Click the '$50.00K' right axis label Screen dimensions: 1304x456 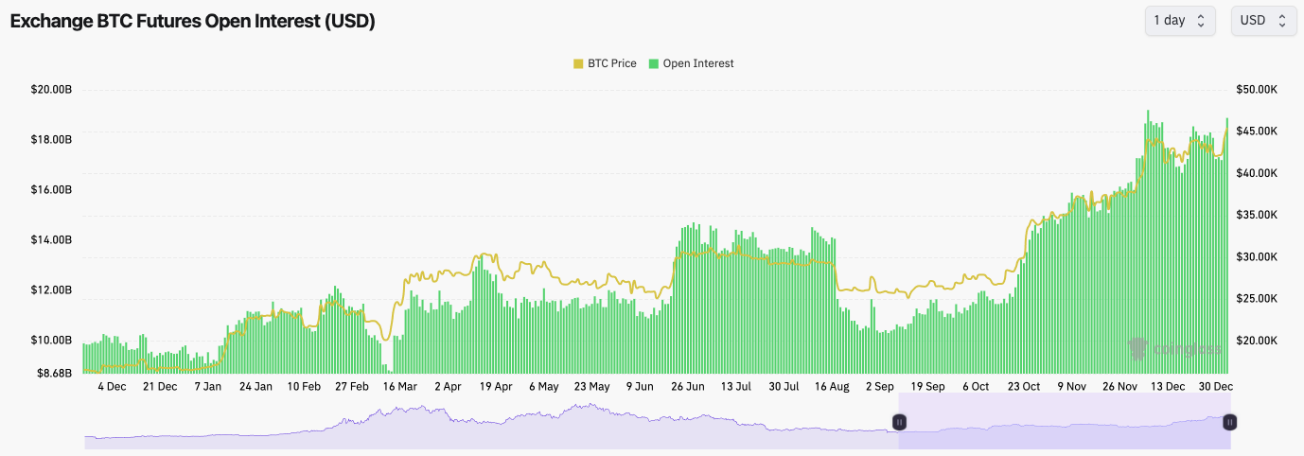[1257, 90]
